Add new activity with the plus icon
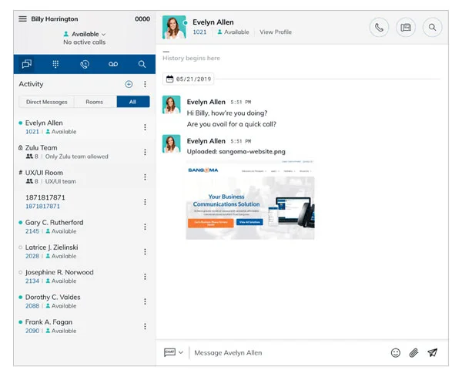Image resolution: width=462 pixels, height=377 pixels. pyautogui.click(x=129, y=84)
